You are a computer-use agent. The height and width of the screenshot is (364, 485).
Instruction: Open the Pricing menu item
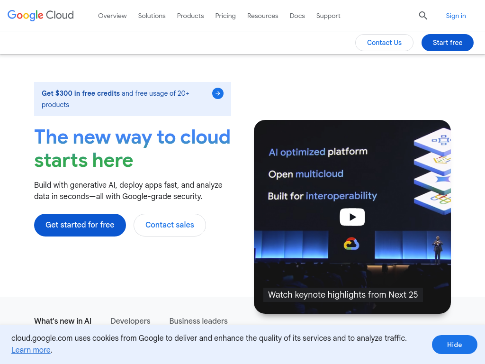coord(225,16)
